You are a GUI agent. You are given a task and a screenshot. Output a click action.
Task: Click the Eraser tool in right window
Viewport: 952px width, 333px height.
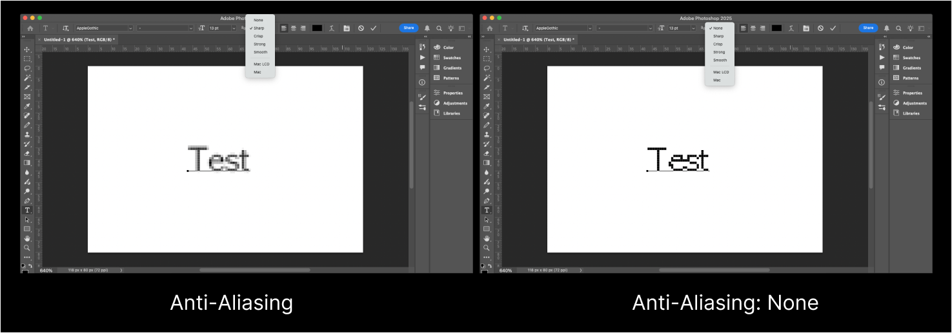tap(487, 154)
